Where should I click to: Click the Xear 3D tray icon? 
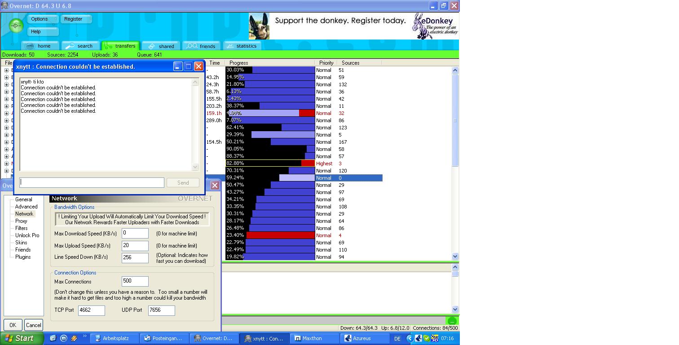[x=434, y=338]
